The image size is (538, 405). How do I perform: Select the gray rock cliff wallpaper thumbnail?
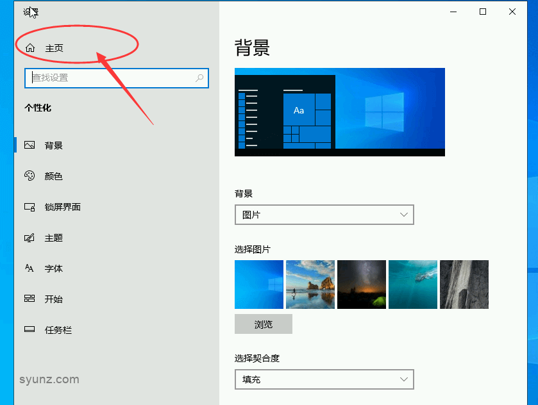point(464,285)
